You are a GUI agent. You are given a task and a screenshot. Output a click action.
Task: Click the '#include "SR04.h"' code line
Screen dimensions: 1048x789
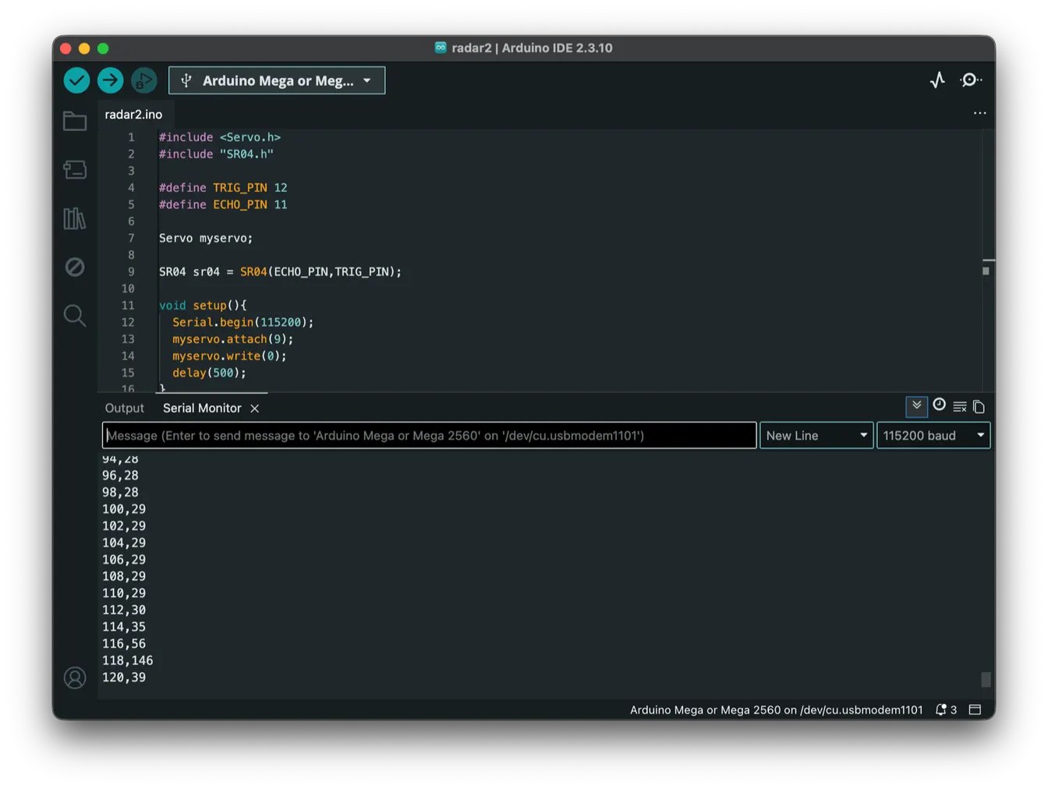(x=216, y=154)
